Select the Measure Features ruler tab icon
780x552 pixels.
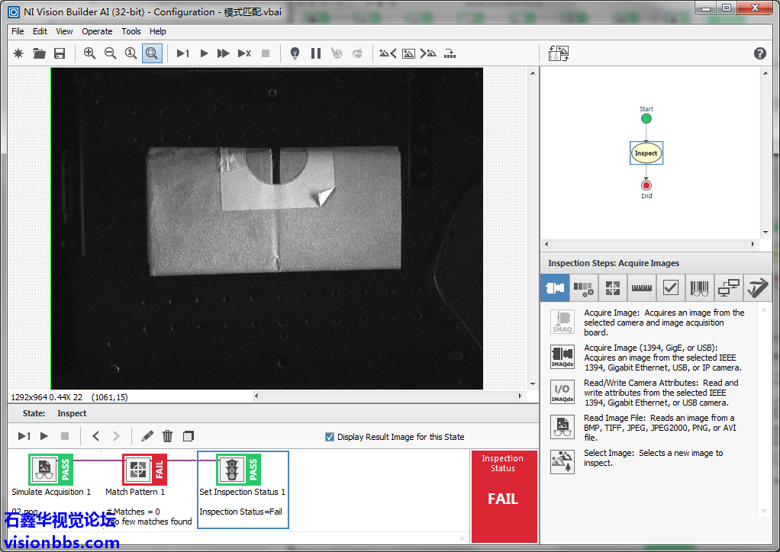tap(641, 288)
